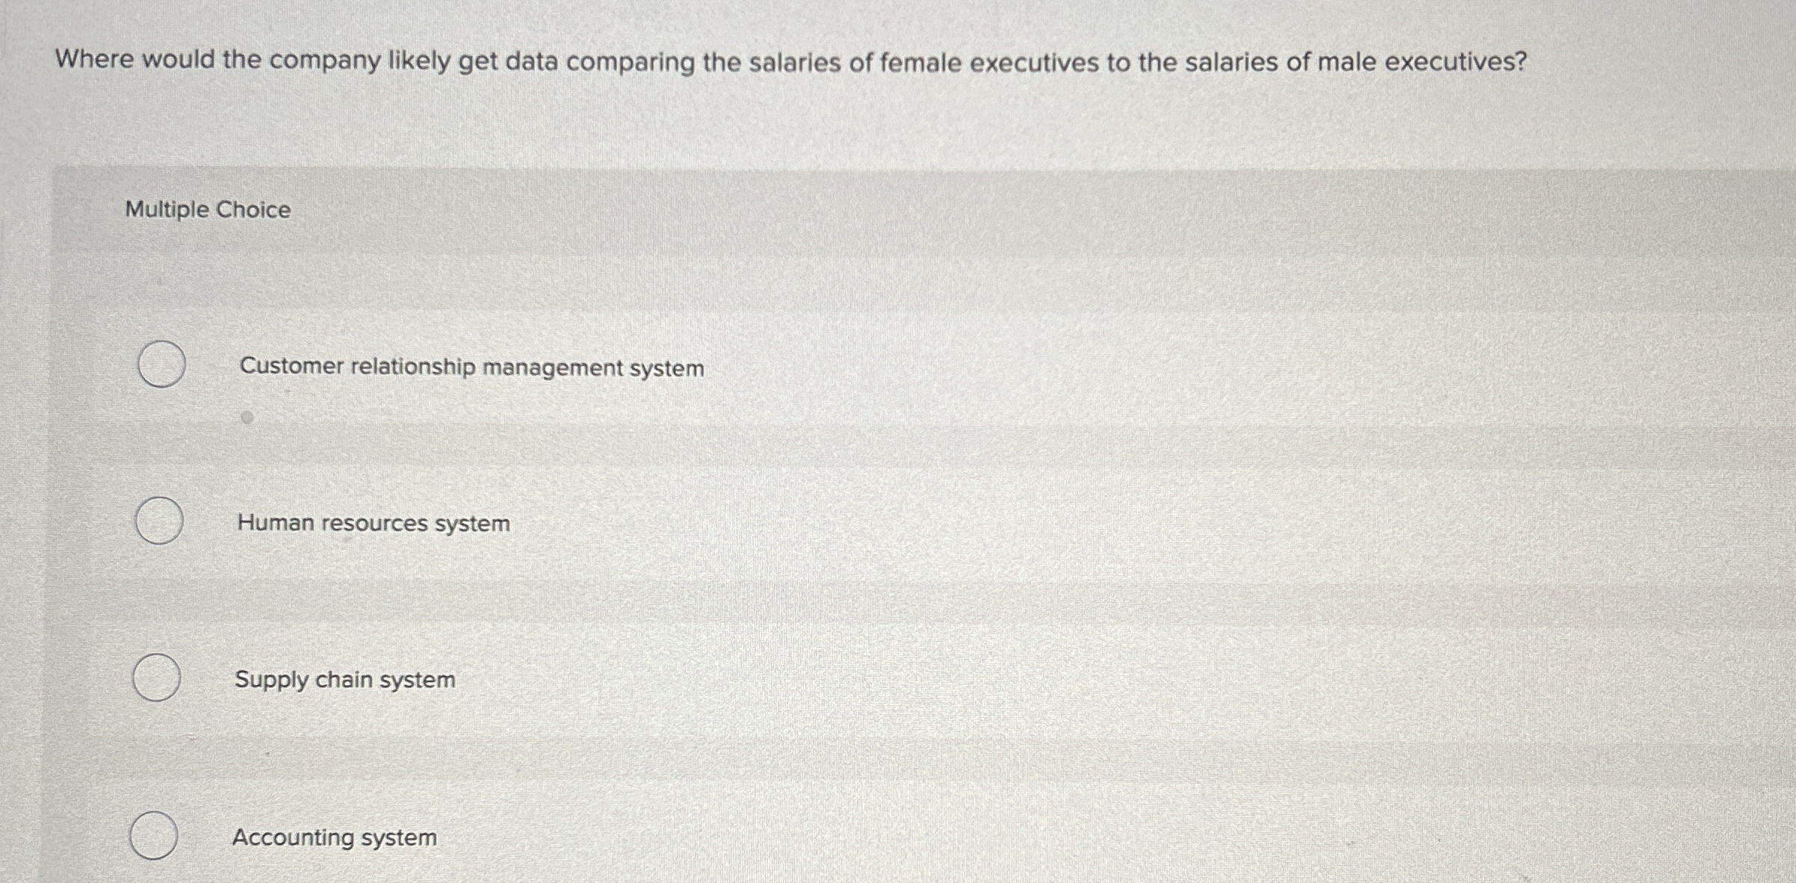
Task: Click the small dot below the first option
Action: pos(246,417)
